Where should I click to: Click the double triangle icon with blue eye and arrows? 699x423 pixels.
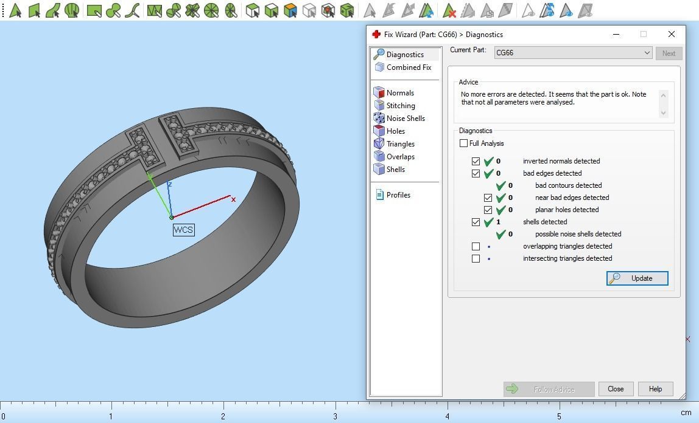pos(547,10)
